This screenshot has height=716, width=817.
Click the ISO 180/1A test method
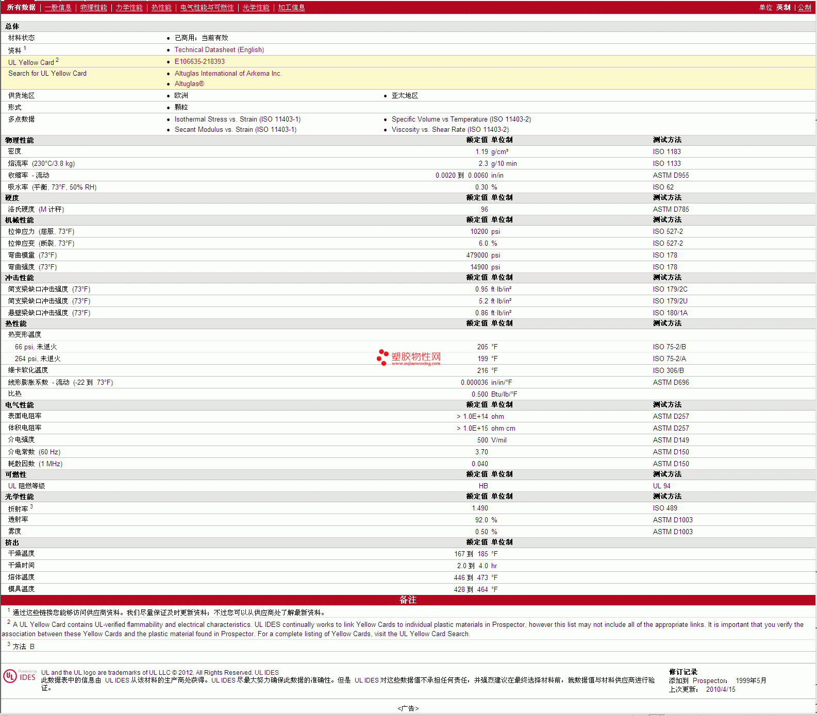tap(670, 313)
